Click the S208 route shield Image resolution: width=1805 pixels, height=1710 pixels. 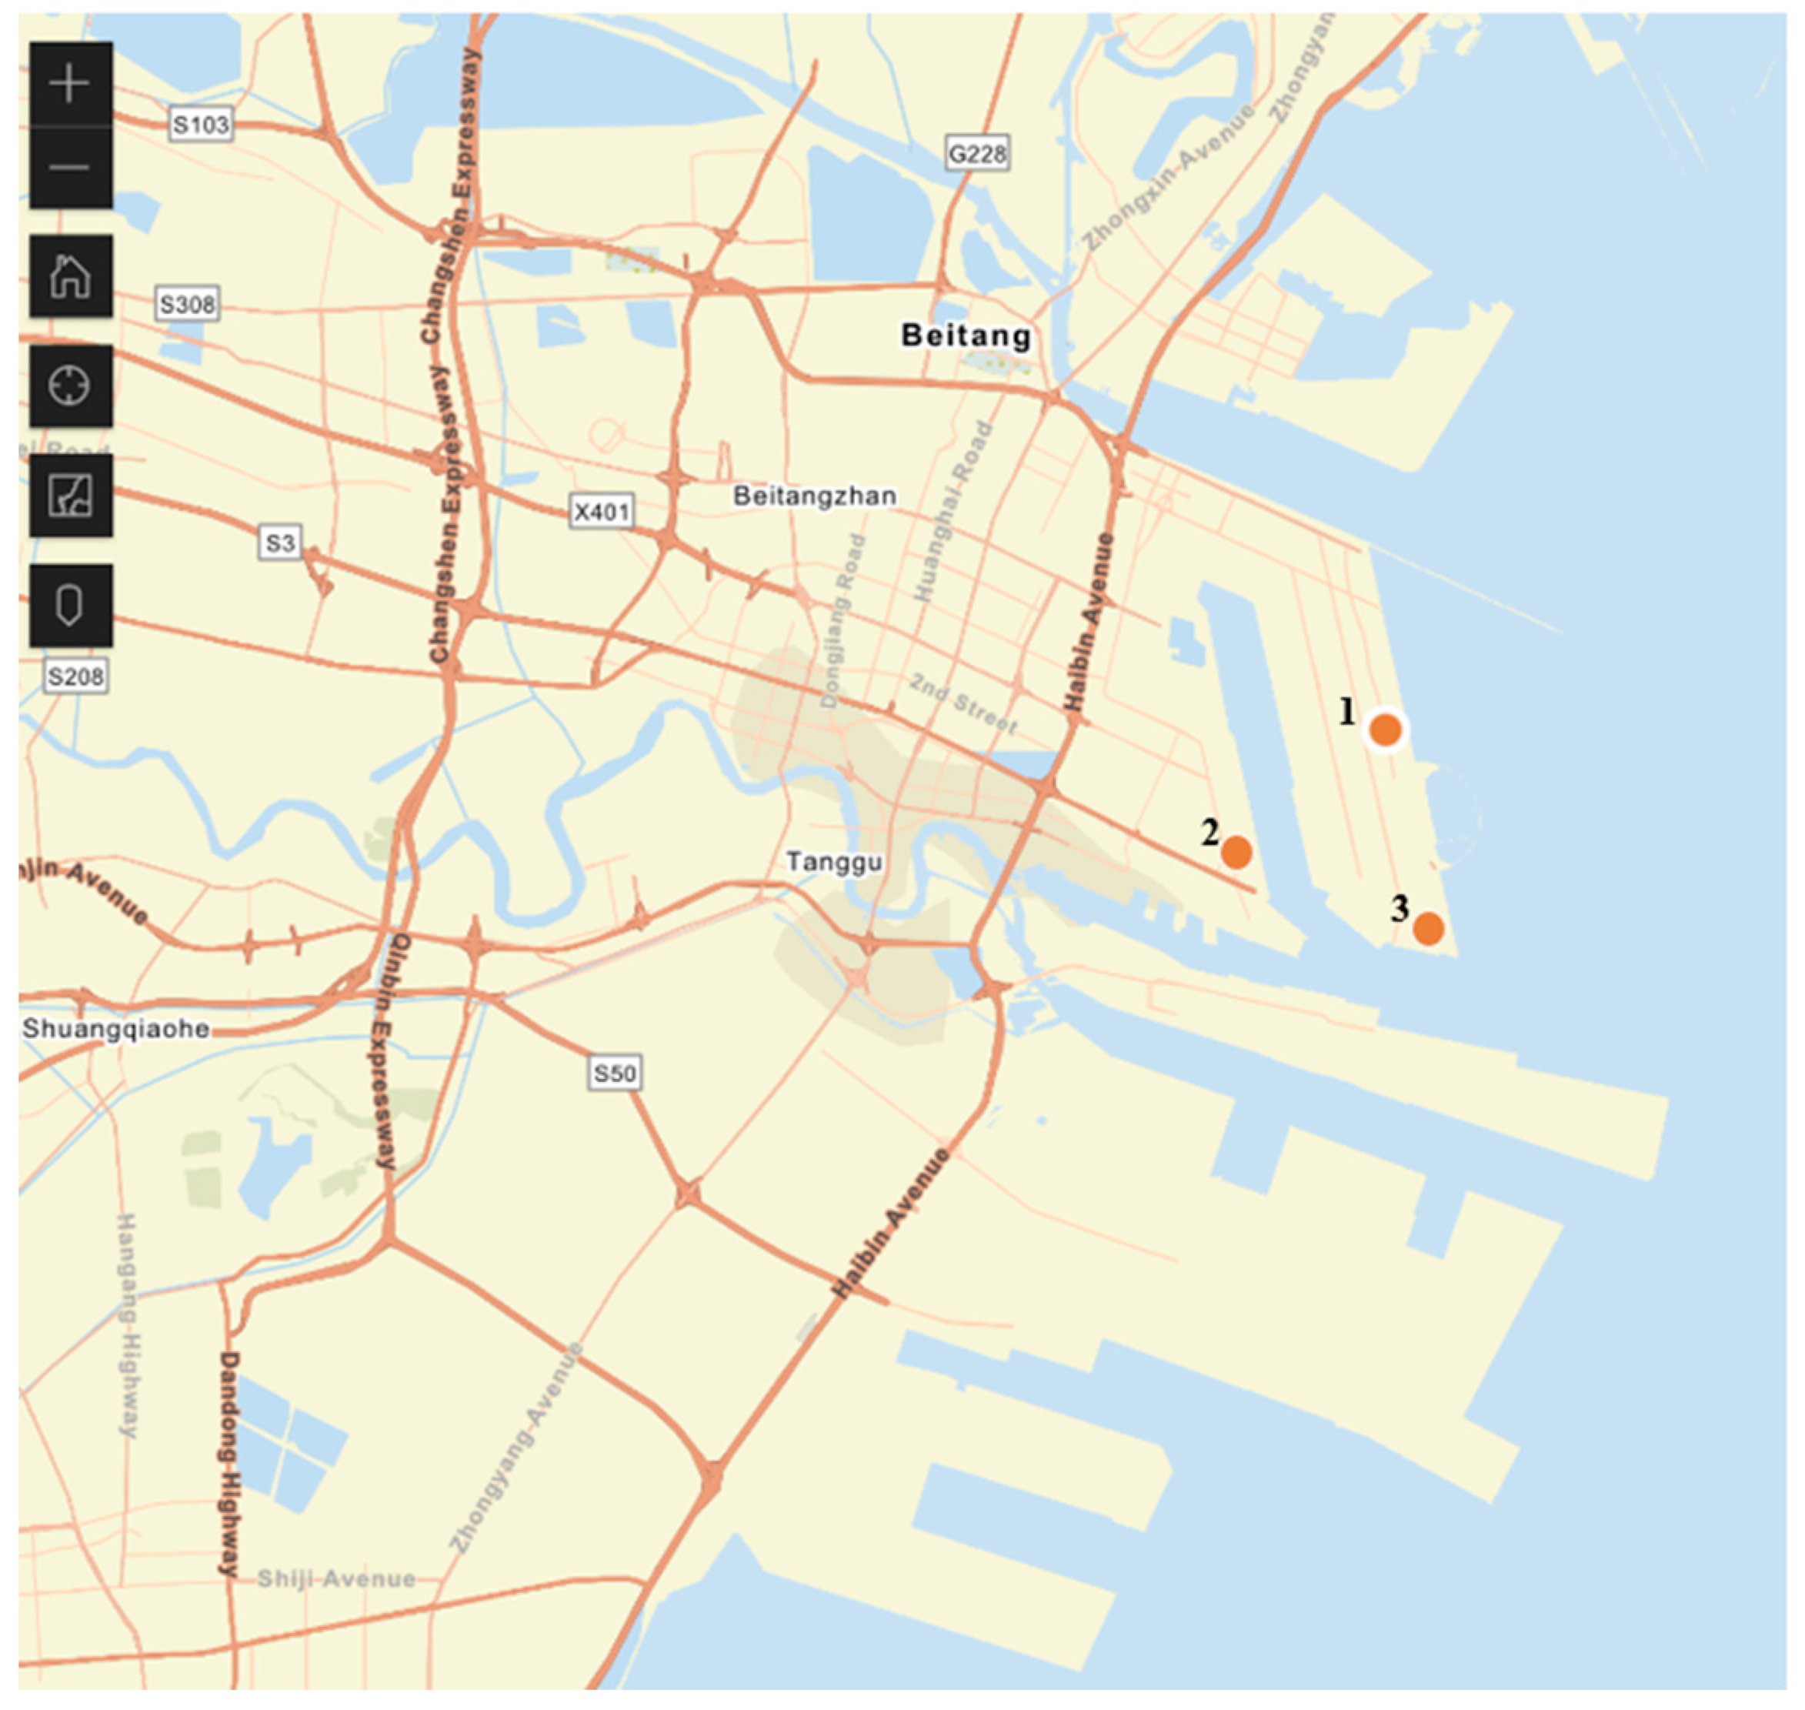(76, 676)
